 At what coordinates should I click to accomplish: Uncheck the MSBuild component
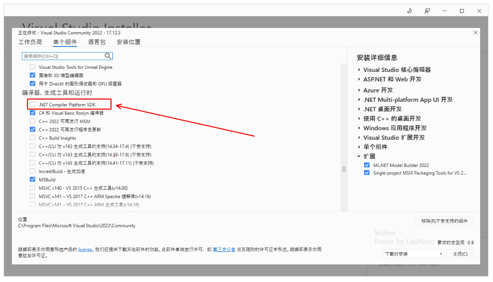point(33,179)
